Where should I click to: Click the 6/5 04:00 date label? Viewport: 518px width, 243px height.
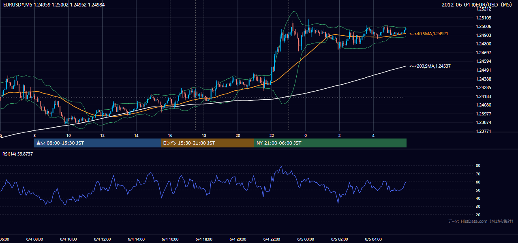[x=373, y=239]
